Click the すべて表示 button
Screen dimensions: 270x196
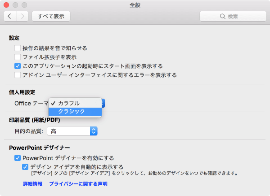pos(51,17)
